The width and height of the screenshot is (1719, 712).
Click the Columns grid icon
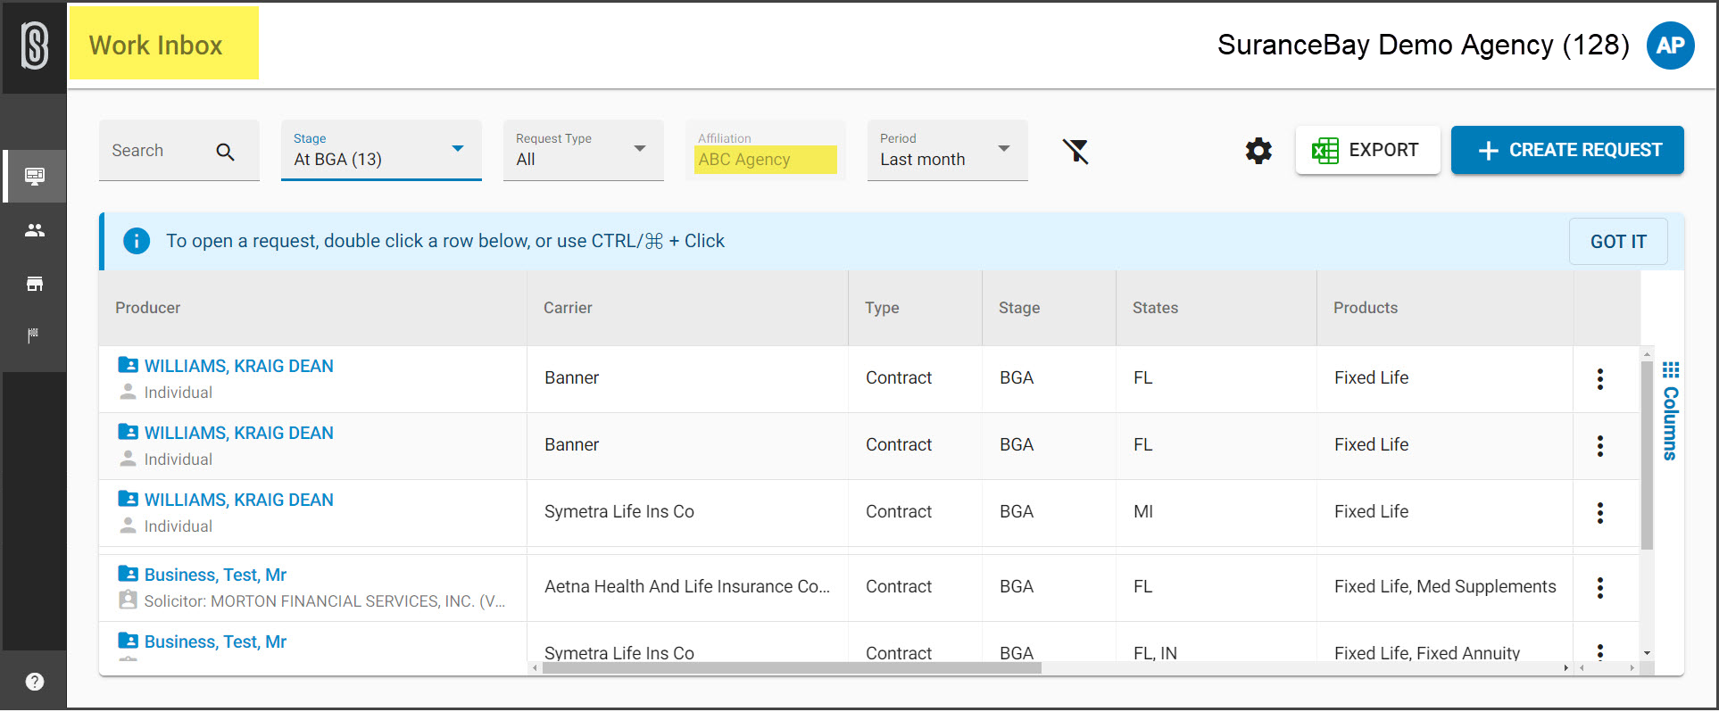pos(1671,369)
